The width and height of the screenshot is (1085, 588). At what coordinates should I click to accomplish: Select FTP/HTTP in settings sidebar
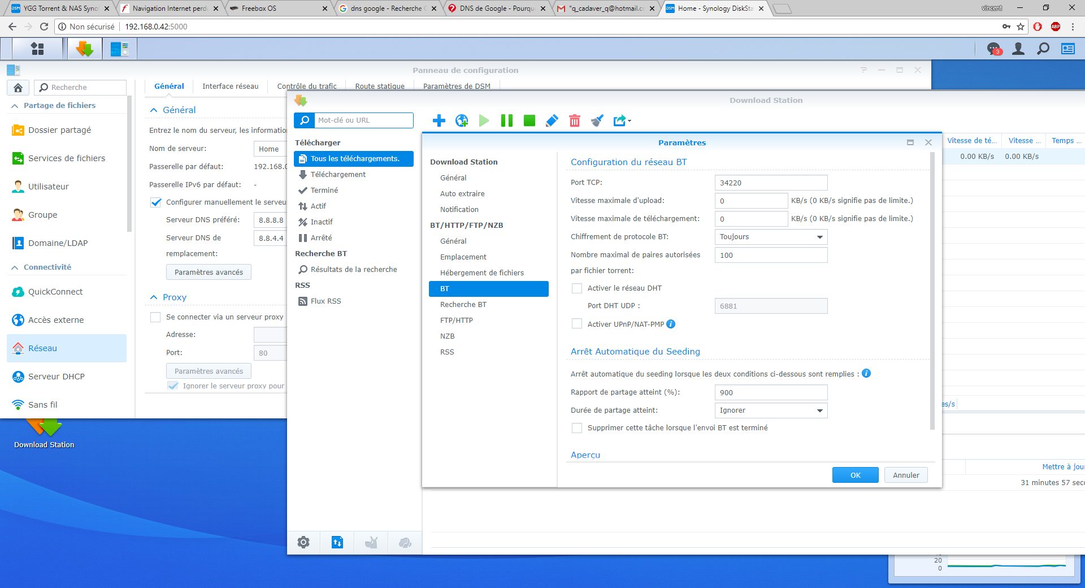[457, 321]
